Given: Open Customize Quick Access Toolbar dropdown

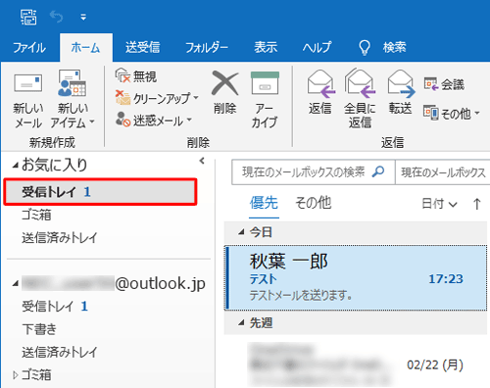Looking at the screenshot, I should 83,17.
